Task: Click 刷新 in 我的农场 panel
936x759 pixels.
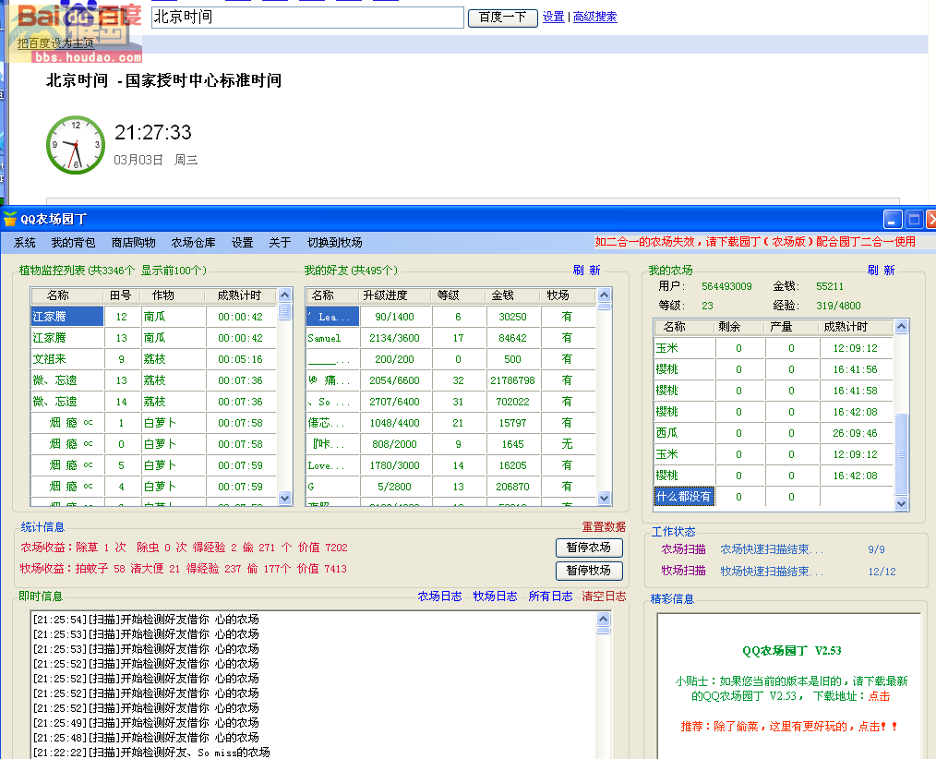Action: pos(882,270)
